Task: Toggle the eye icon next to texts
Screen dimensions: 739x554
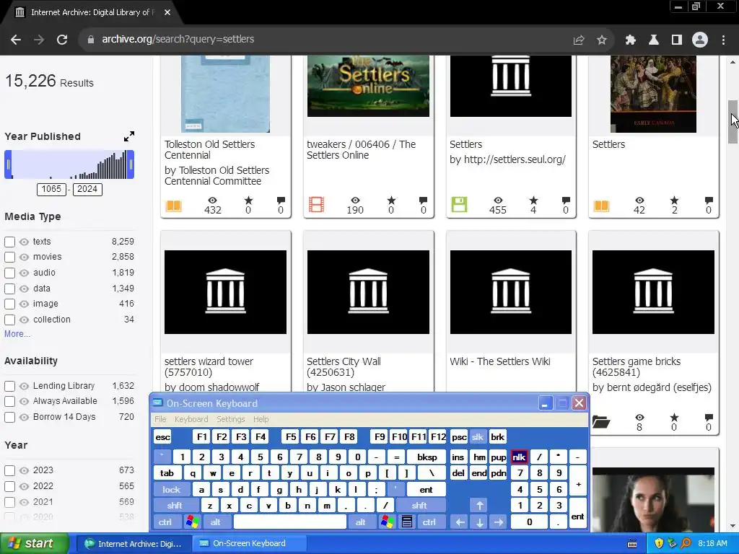Action: click(x=24, y=242)
